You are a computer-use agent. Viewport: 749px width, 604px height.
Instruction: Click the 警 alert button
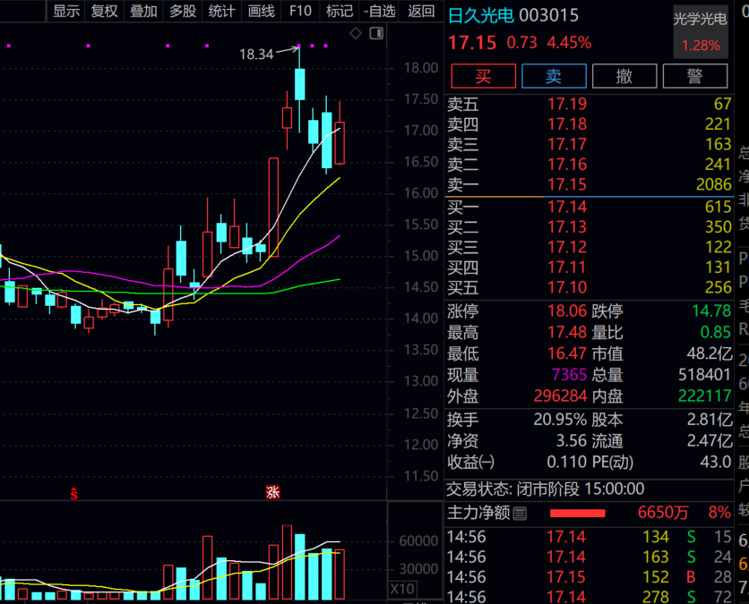point(695,76)
